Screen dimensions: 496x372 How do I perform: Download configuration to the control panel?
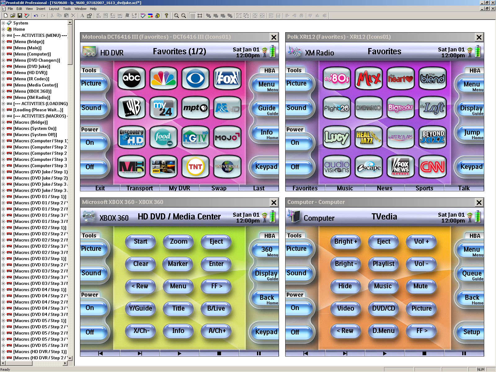(27, 15)
